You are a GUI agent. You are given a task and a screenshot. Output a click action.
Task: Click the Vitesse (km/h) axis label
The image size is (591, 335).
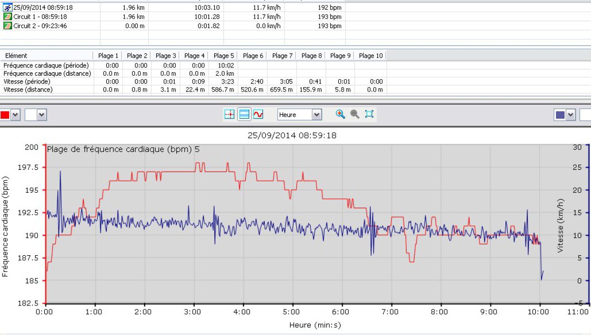[560, 226]
